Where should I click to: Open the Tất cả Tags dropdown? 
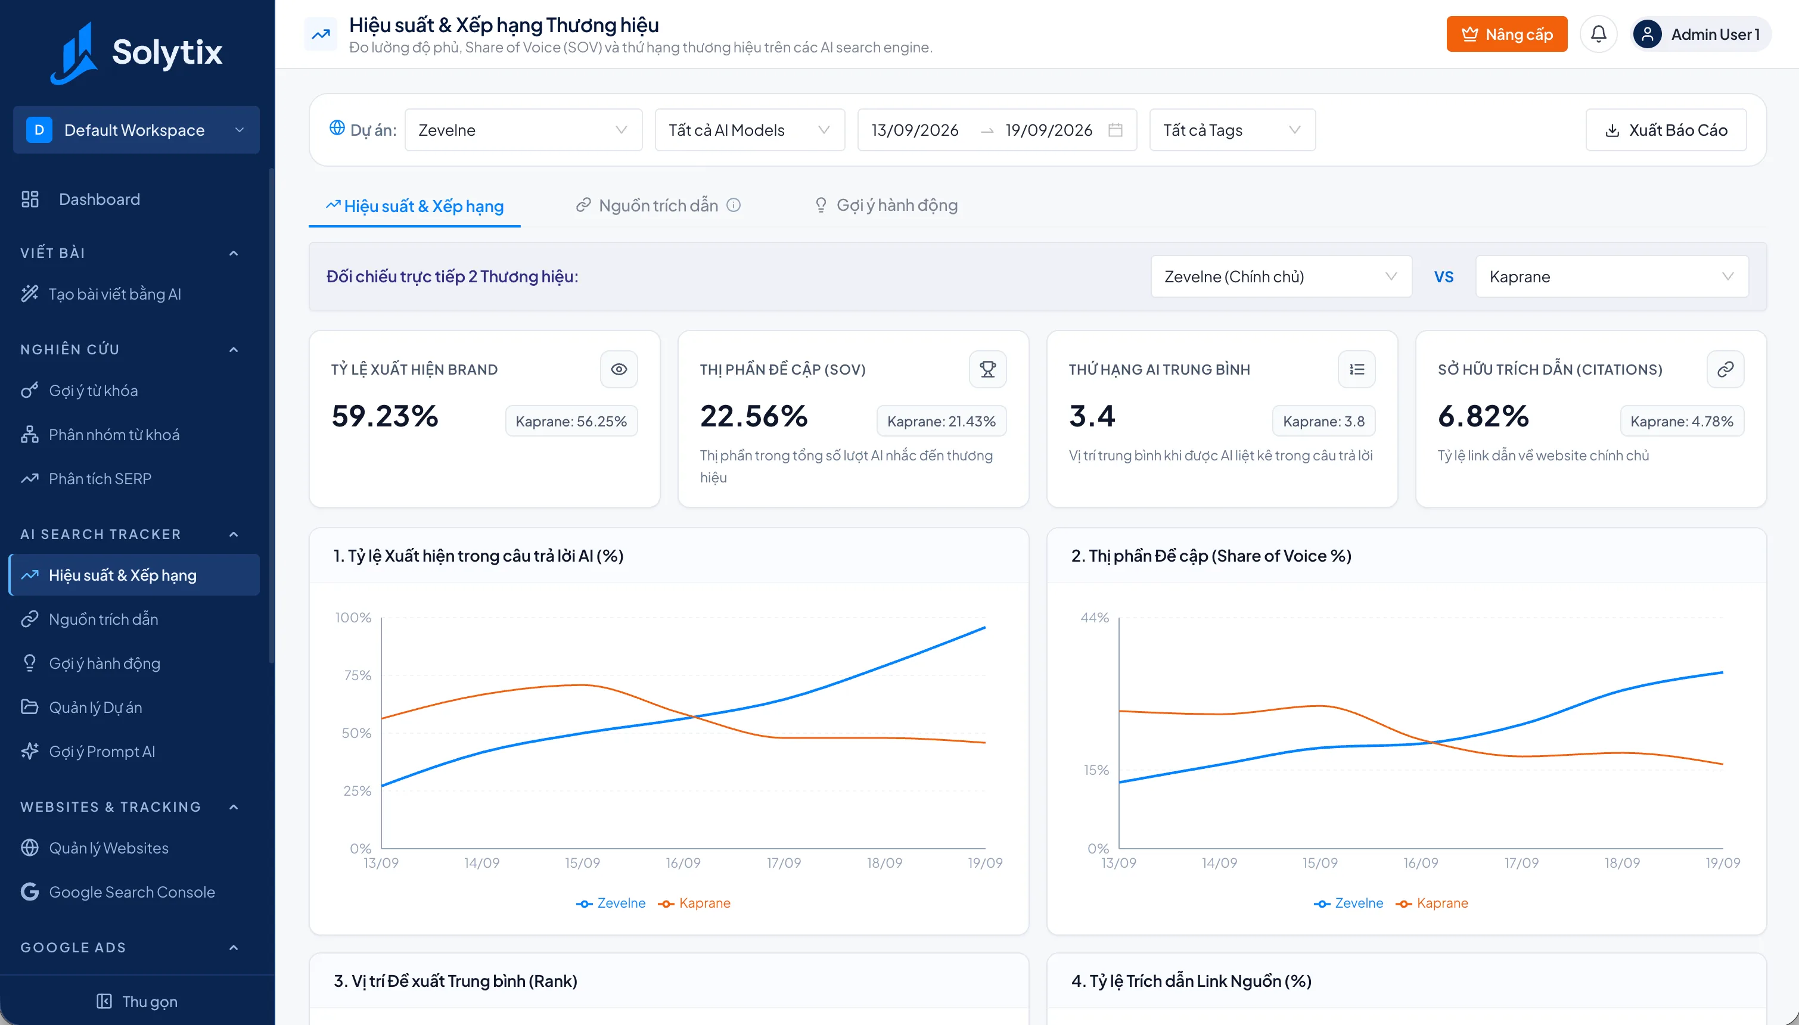click(x=1232, y=129)
